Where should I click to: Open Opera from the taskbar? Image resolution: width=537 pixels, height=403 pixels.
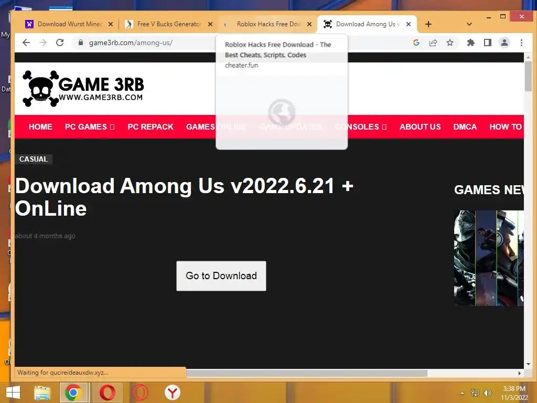[x=107, y=393]
